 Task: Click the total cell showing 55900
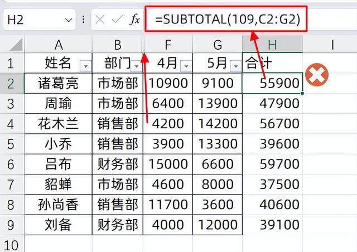(x=272, y=83)
